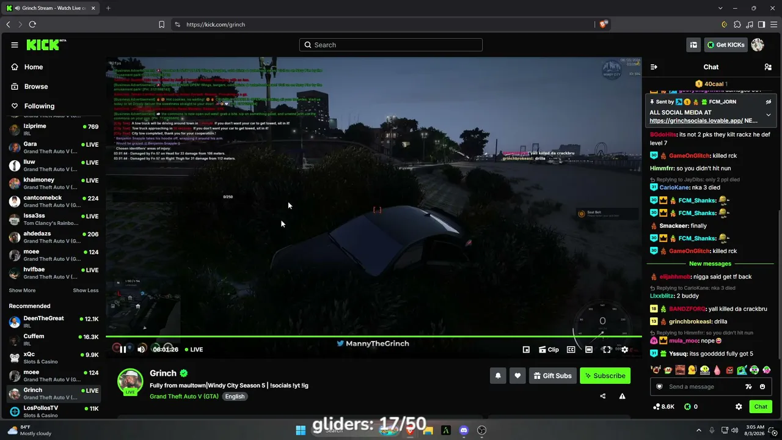Image resolution: width=782 pixels, height=440 pixels.
Task: Hide the pinned chat message
Action: (x=769, y=102)
